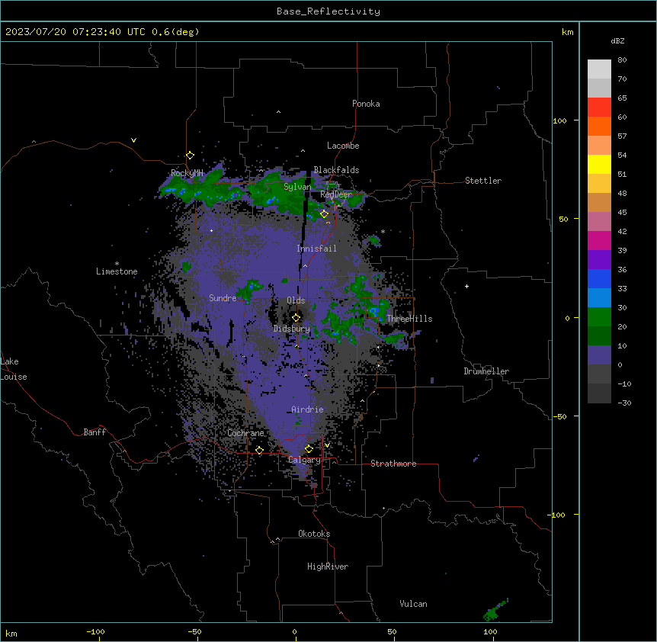Viewport: 657px width, 642px height.
Task: Click the ThreeHills city label
Action: pyautogui.click(x=409, y=319)
